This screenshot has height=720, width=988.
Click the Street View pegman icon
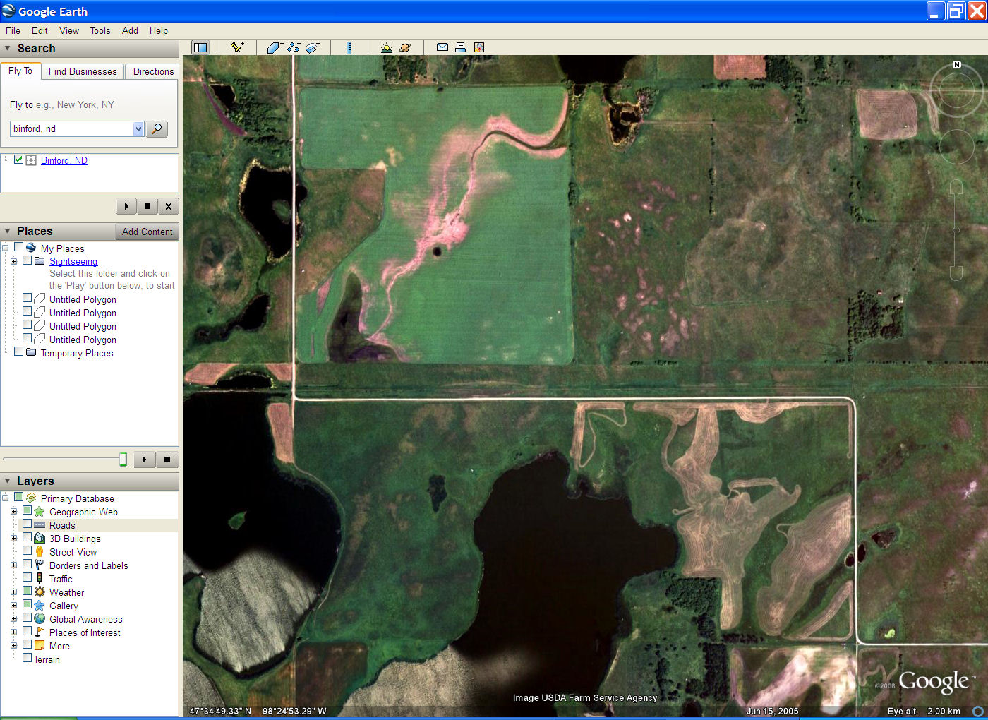pos(40,552)
